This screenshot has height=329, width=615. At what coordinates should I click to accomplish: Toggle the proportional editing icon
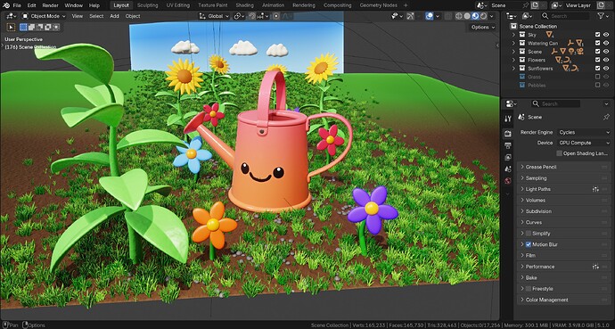276,16
